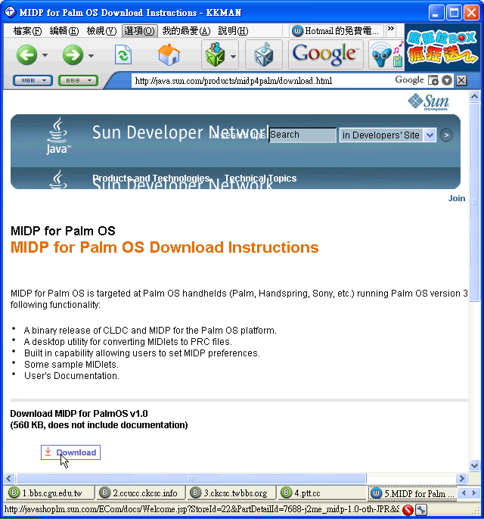Click the round down-arrow icon in address bar
484x519 pixels.
tap(447, 80)
